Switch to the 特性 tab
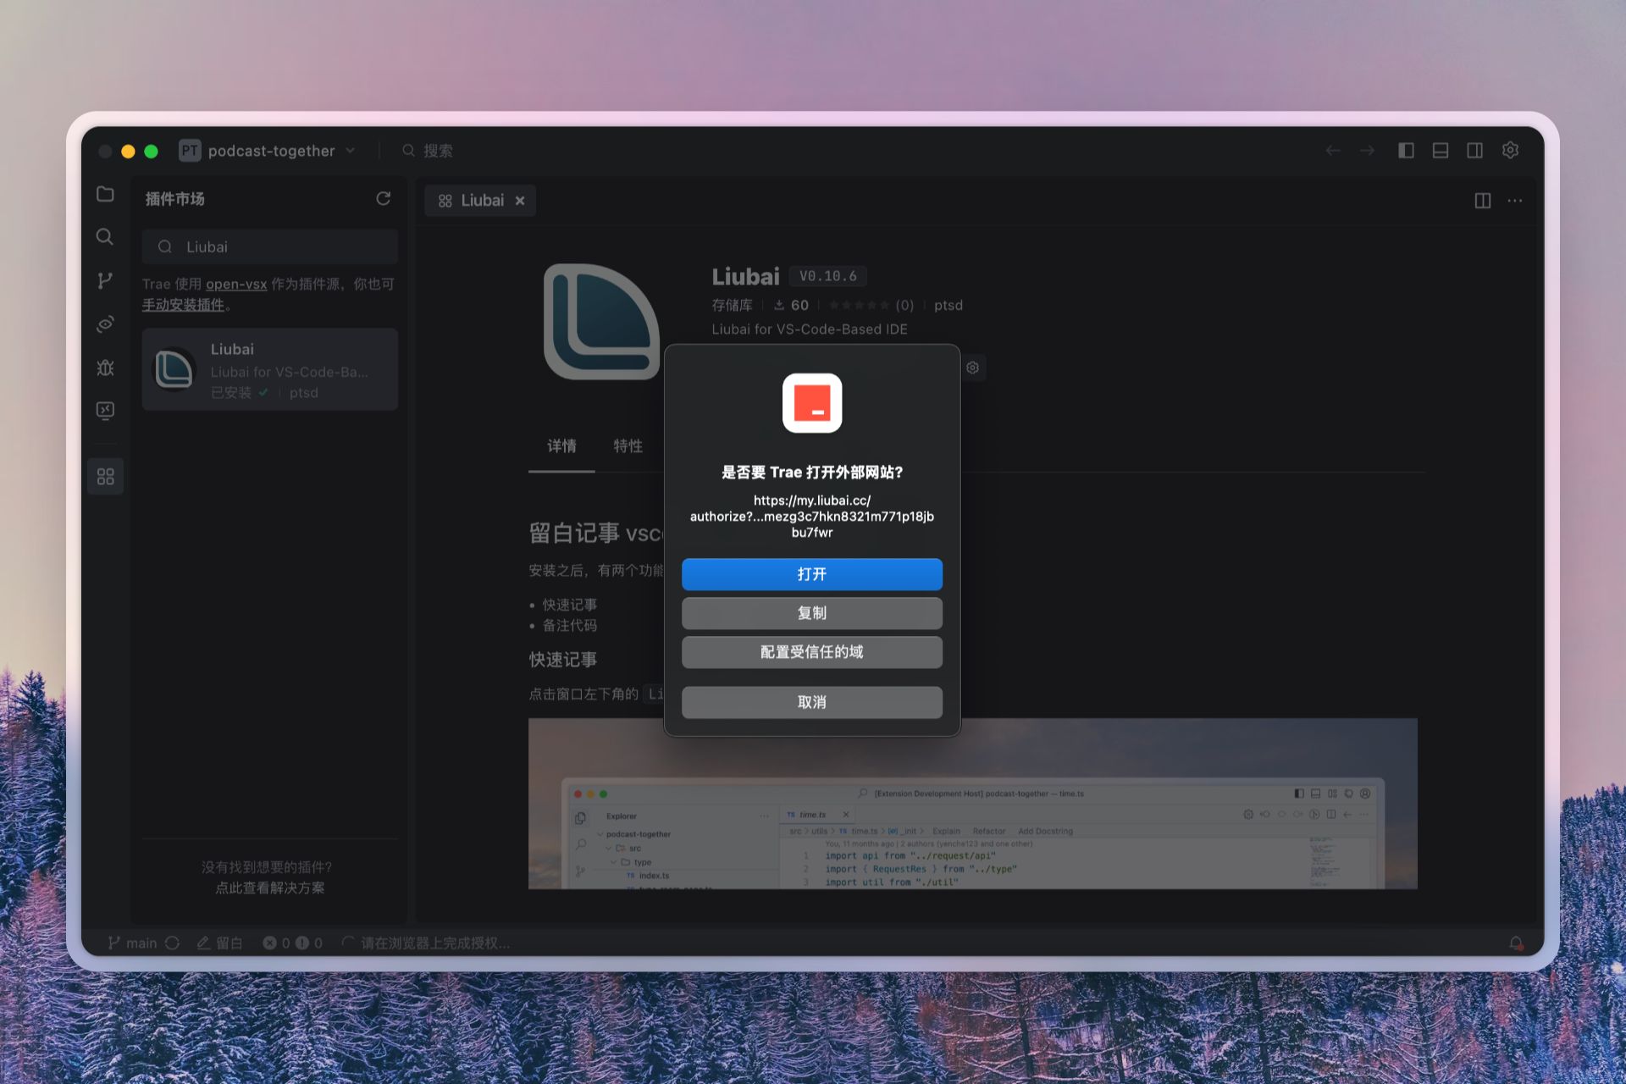Screen dimensions: 1626x1084 [x=628, y=445]
